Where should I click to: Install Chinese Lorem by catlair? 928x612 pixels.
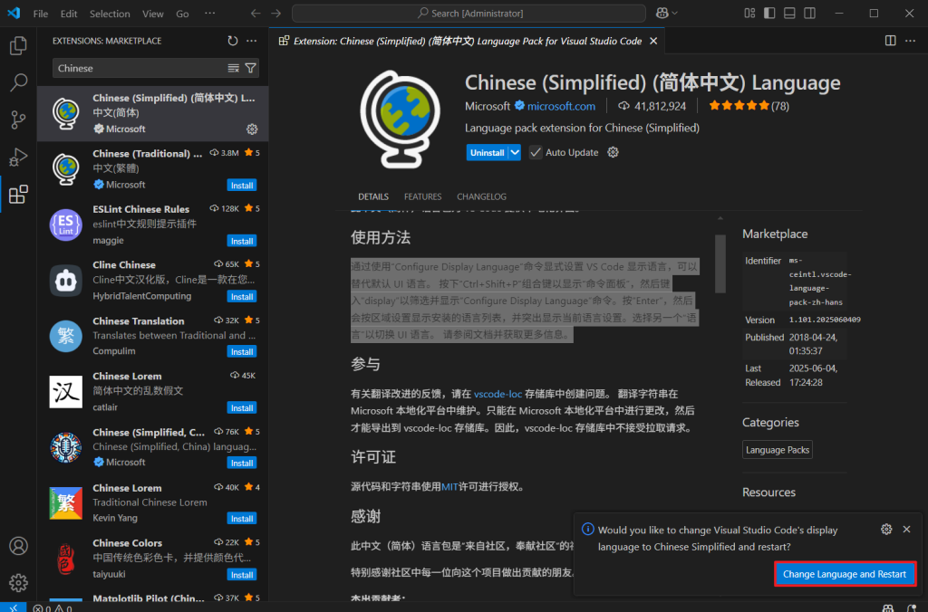point(242,408)
